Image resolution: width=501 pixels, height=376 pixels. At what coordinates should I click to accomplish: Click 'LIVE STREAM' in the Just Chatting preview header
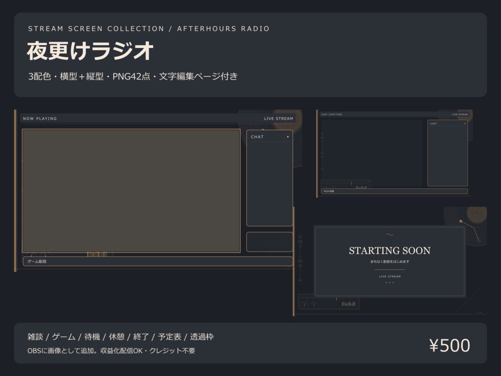(x=460, y=115)
